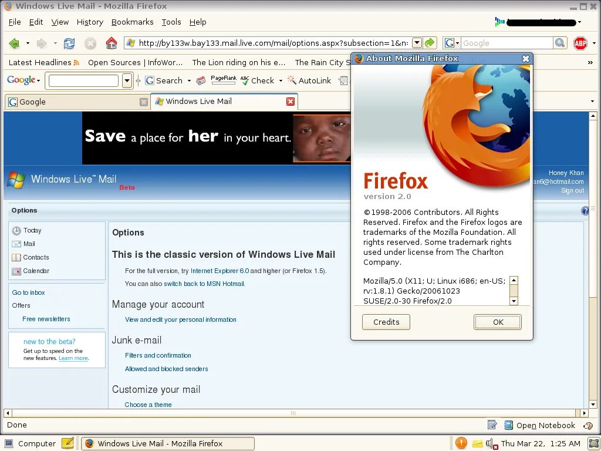Focus the Google search box in navigation bar

point(507,42)
